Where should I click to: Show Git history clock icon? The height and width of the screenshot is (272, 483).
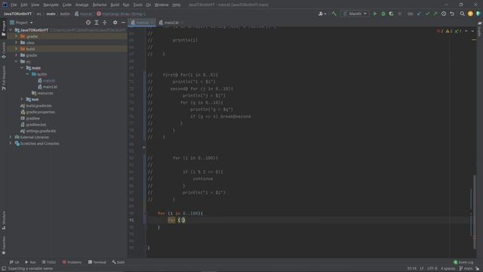point(444,14)
